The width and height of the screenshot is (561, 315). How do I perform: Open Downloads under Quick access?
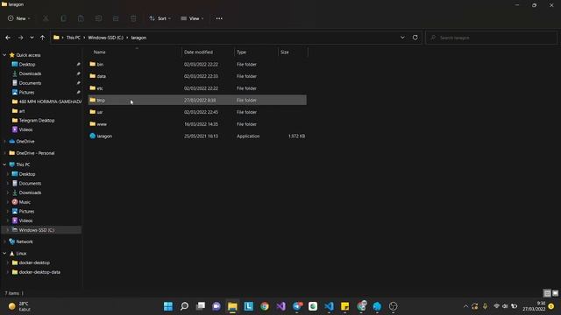point(30,73)
